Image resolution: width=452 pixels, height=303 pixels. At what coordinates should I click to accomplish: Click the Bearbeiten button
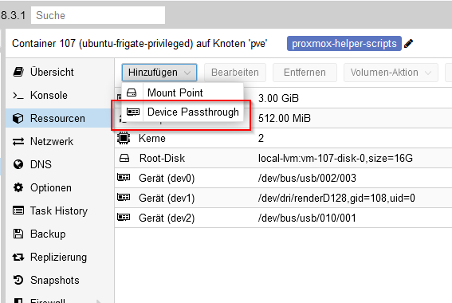(x=235, y=73)
